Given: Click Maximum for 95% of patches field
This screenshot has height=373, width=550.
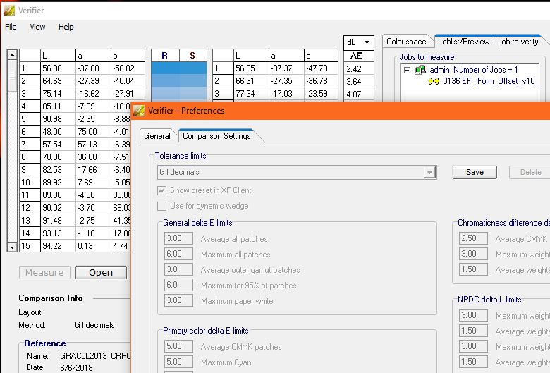Looking at the screenshot, I should [178, 285].
